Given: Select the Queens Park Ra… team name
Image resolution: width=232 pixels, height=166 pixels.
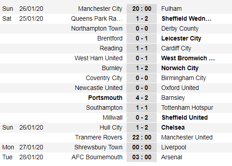Looking at the screenshot, I should click(96, 18).
